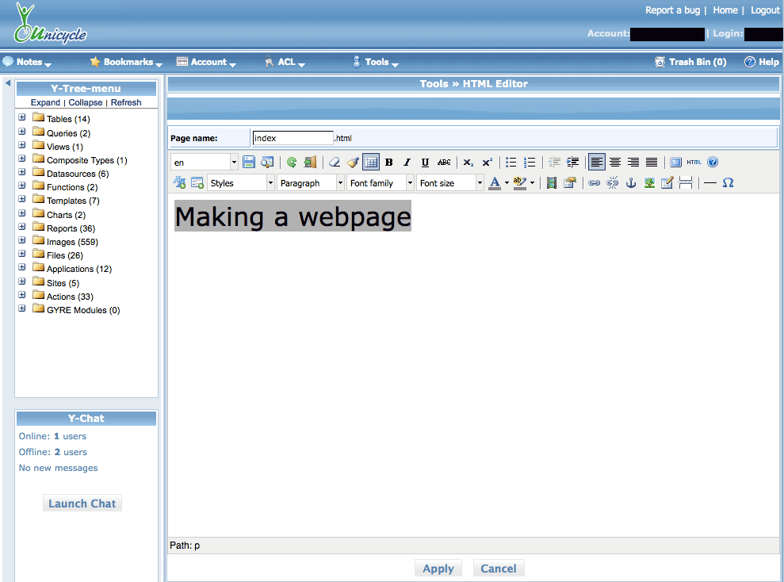Toggle Underline formatting
This screenshot has width=784, height=582.
[x=425, y=163]
